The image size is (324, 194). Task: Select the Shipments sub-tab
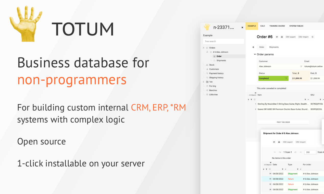274,47
